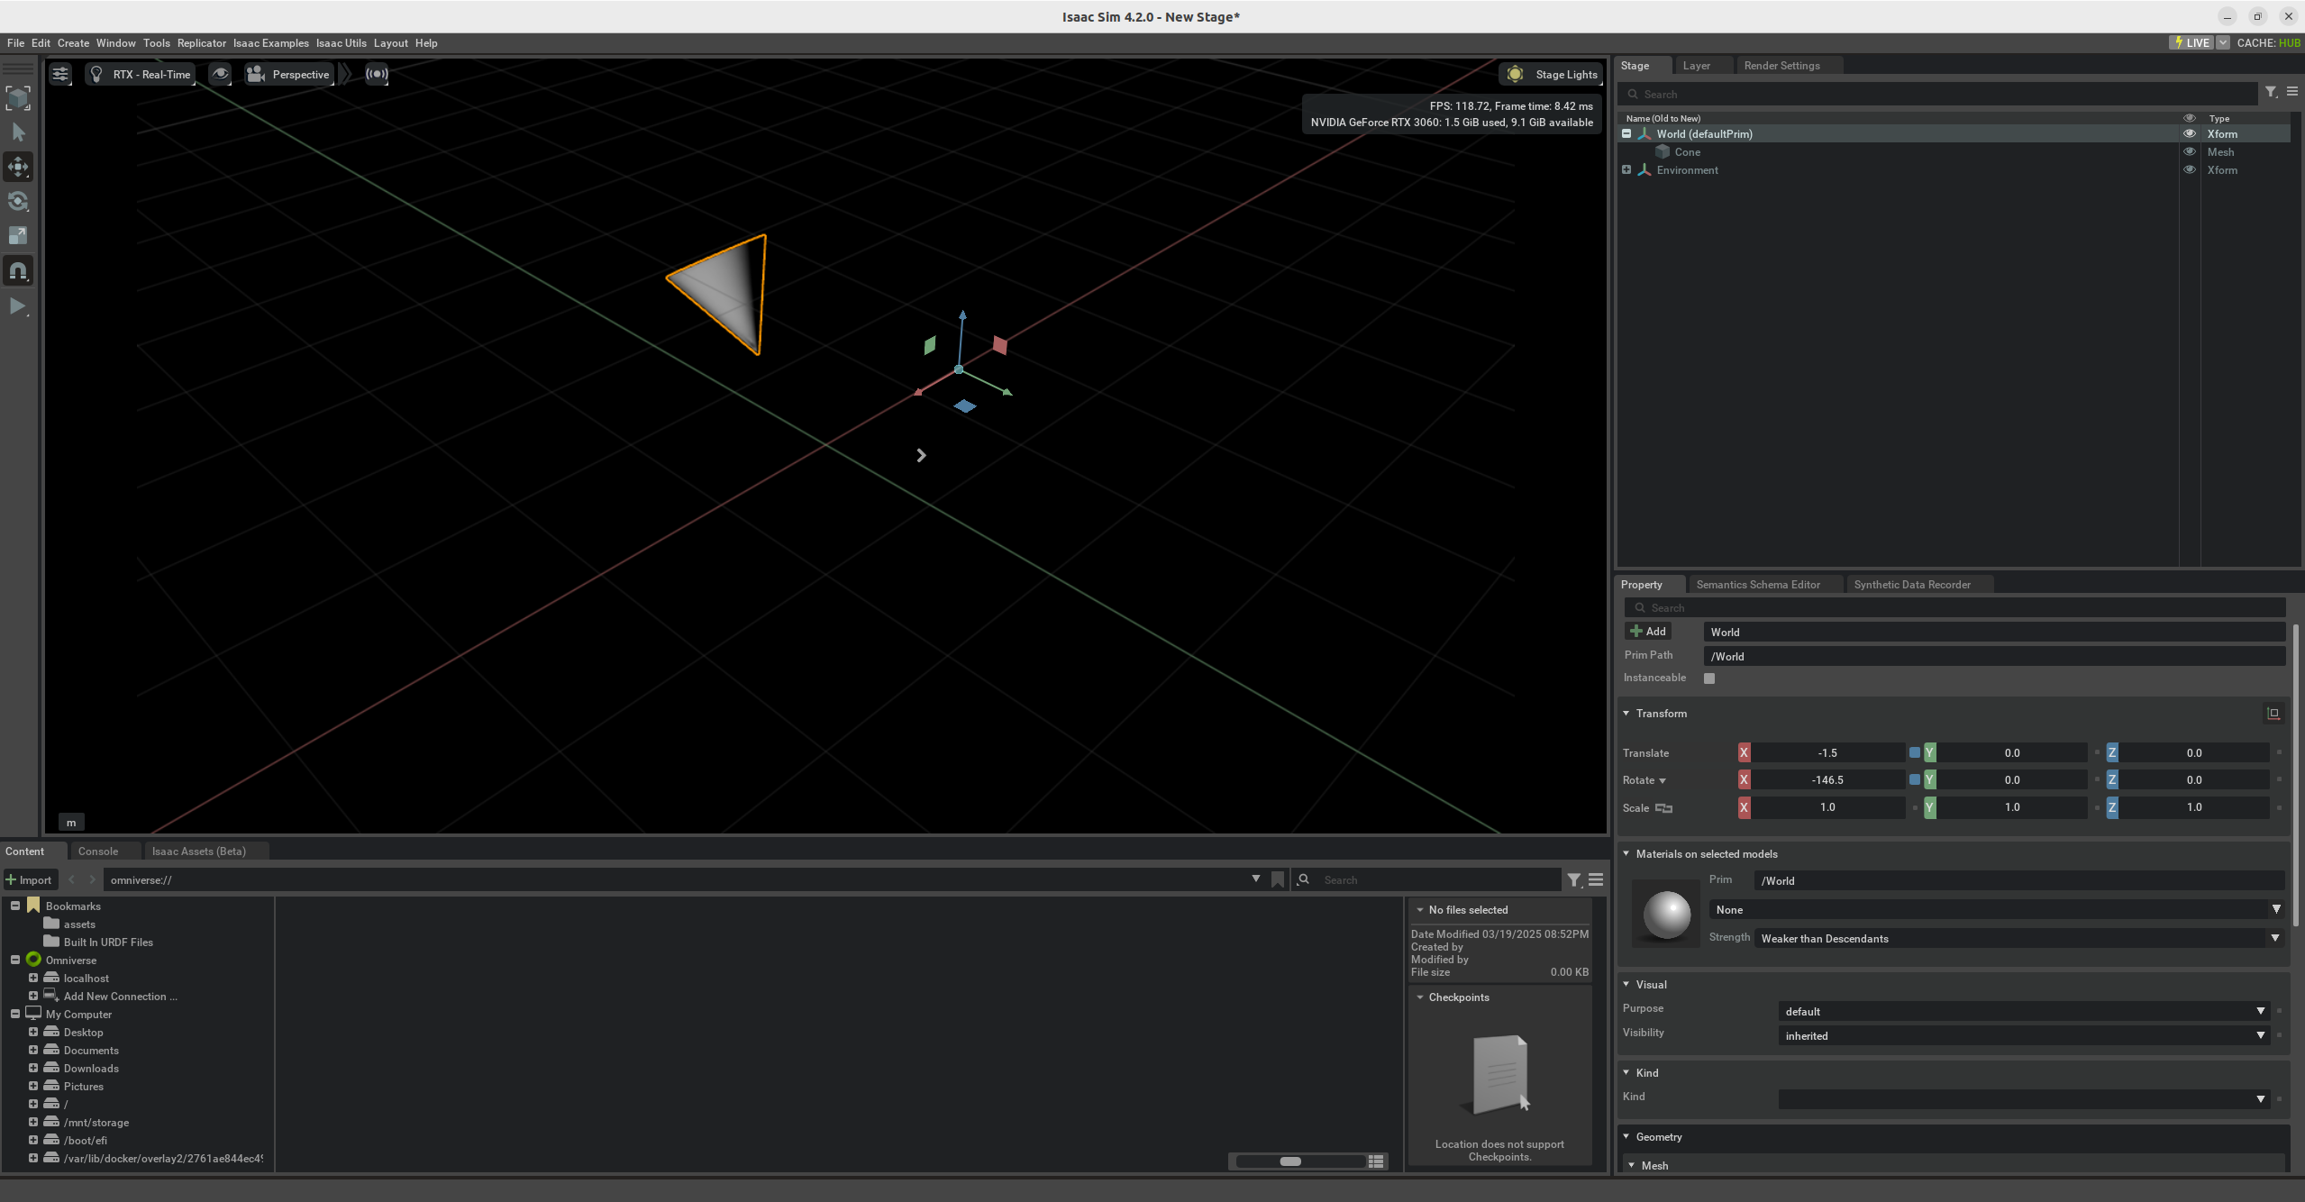
Task: Open the Kind dropdown
Action: pyautogui.click(x=2023, y=1099)
